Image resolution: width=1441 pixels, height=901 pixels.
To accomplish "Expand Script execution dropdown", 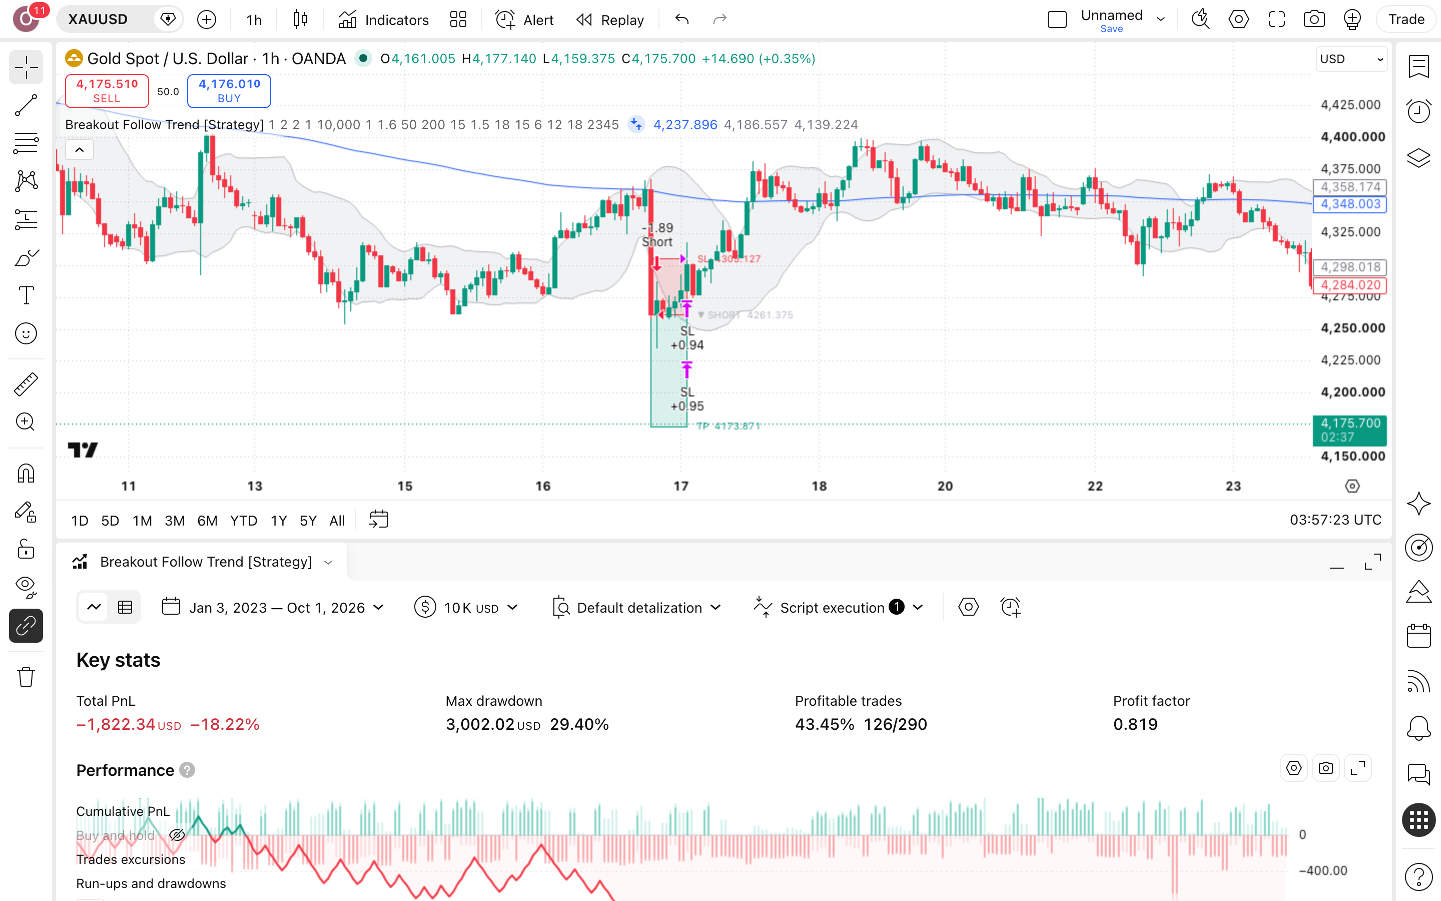I will click(839, 607).
